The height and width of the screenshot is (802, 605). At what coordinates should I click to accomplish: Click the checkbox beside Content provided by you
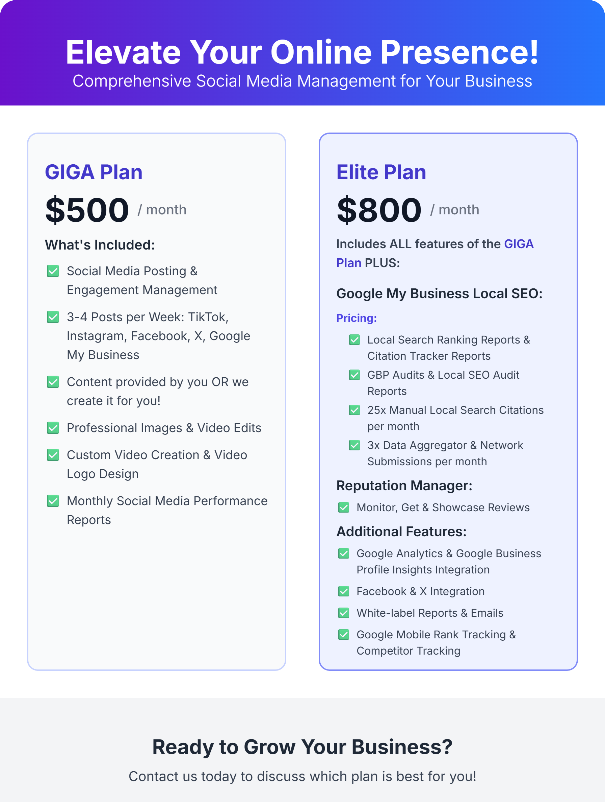(x=53, y=382)
